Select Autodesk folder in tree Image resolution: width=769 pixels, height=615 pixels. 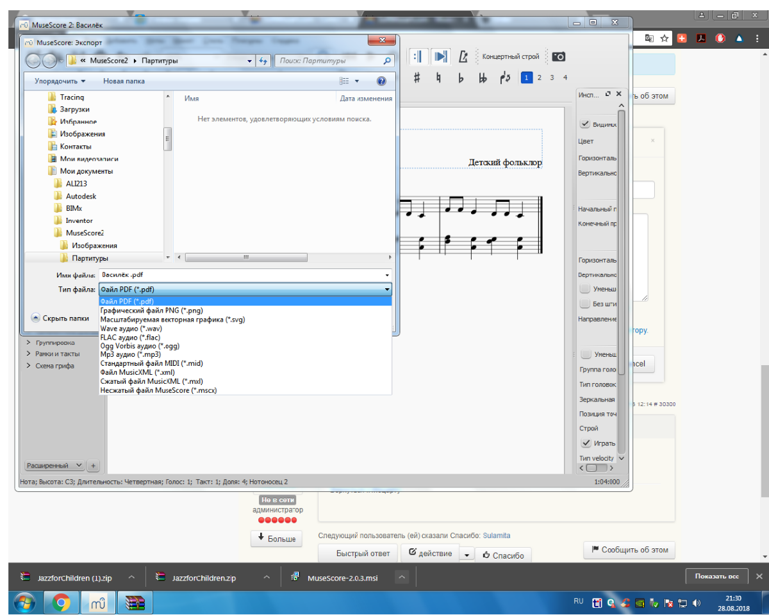(x=81, y=196)
